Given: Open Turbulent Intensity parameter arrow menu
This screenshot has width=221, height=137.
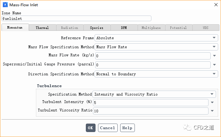Looking at the screenshot, I should tap(212, 102).
